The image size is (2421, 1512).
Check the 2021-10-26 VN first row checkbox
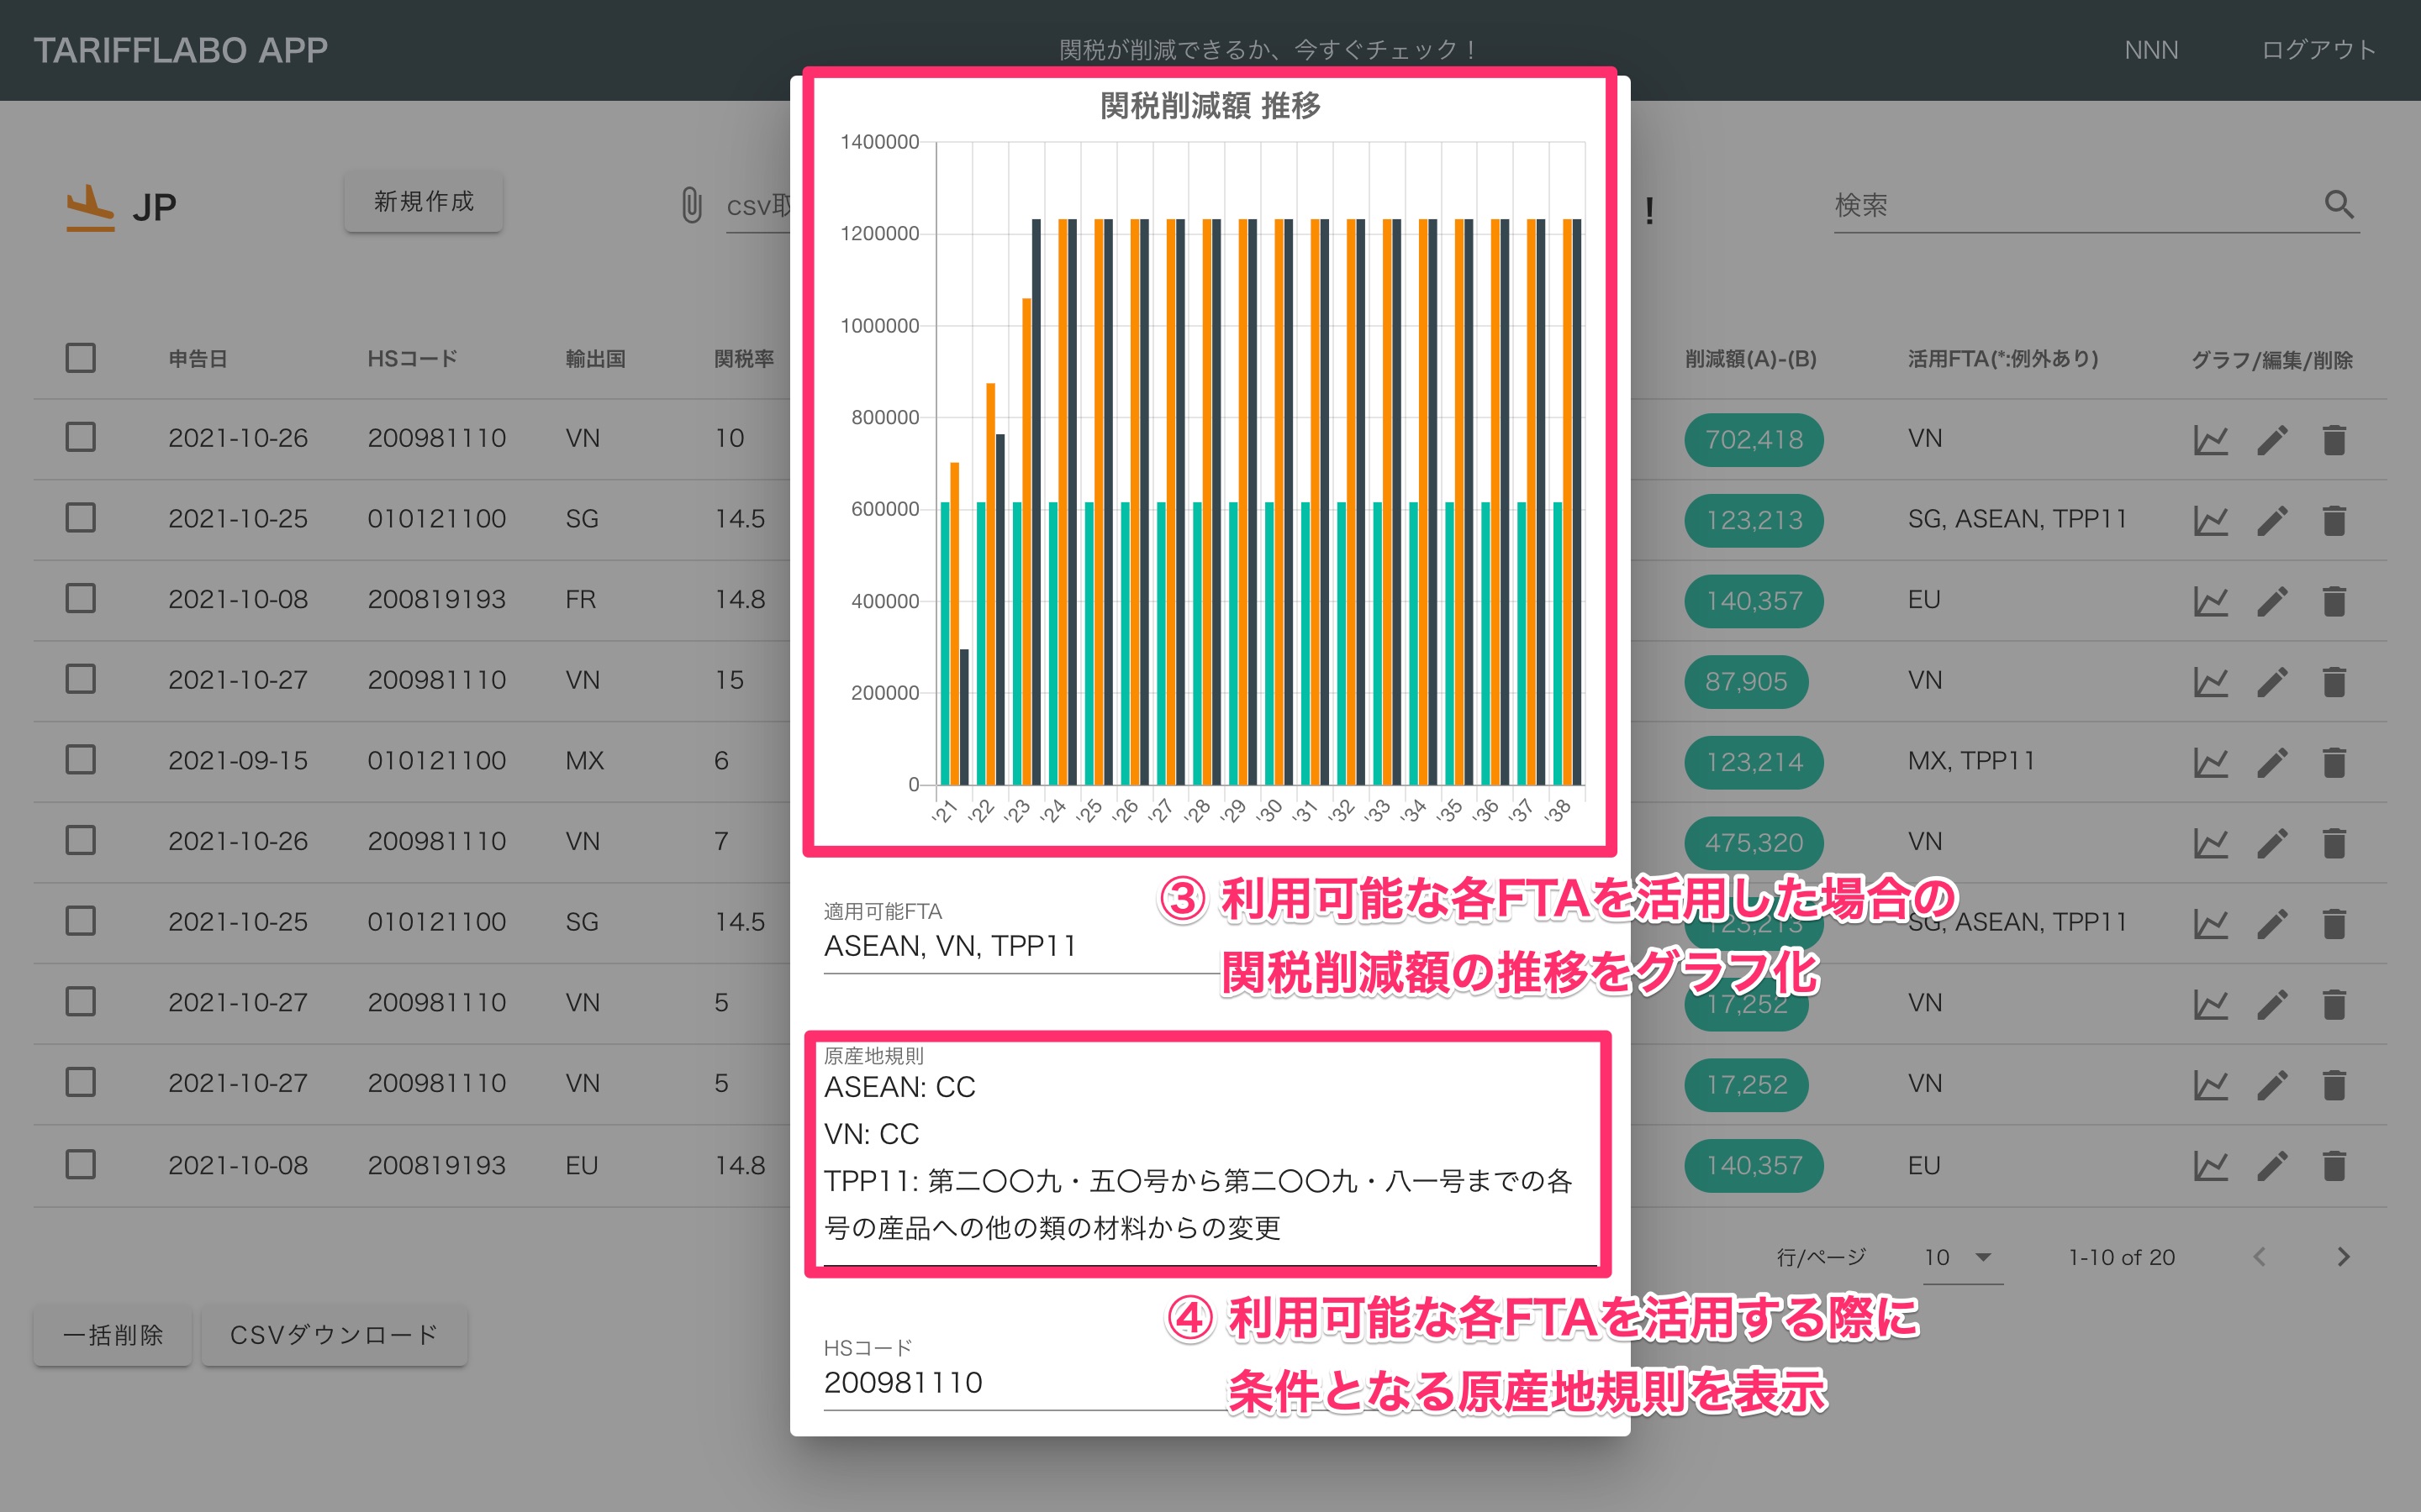point(81,437)
